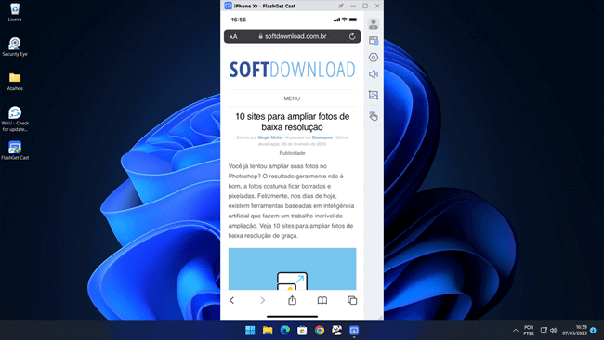
Task: Open Windows Start menu
Action: point(250,331)
